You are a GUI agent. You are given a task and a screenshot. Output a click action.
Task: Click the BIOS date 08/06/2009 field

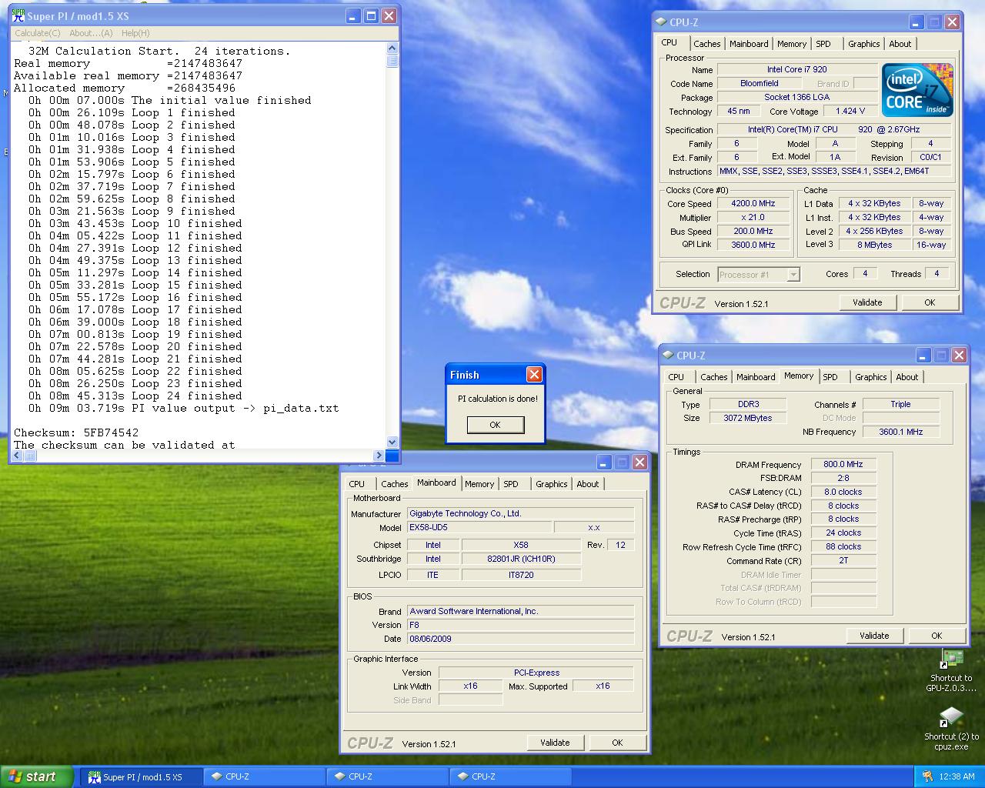[x=521, y=639]
